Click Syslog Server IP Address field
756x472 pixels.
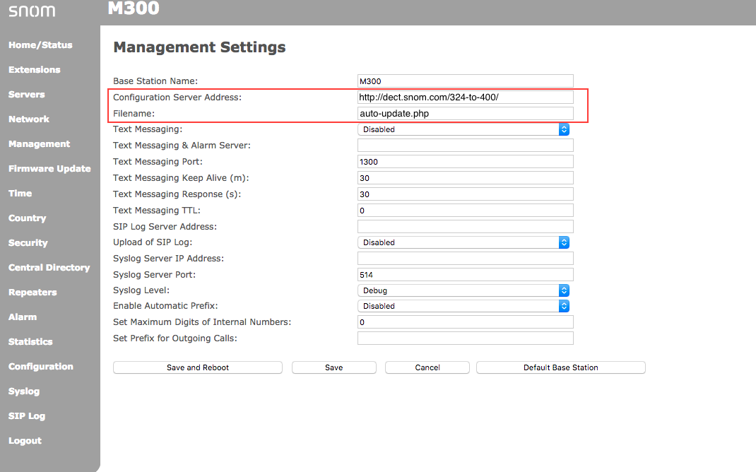tap(466, 259)
